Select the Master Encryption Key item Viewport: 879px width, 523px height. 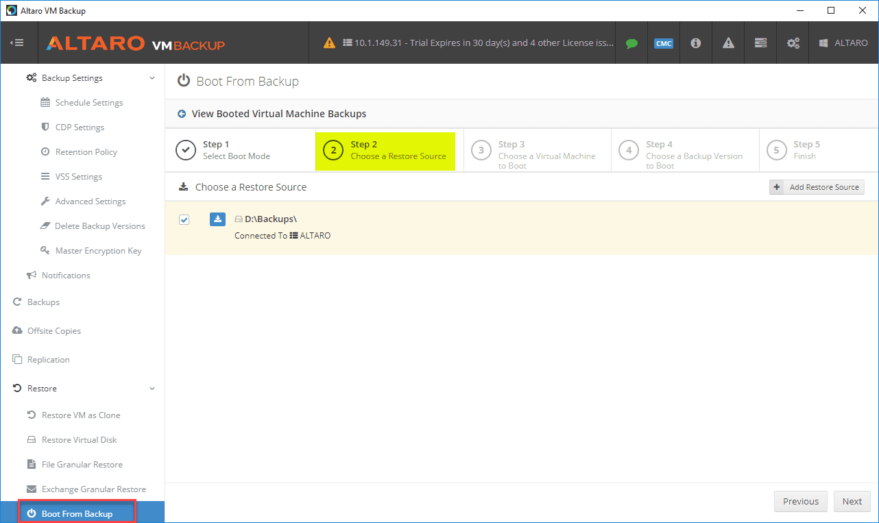[x=100, y=250]
